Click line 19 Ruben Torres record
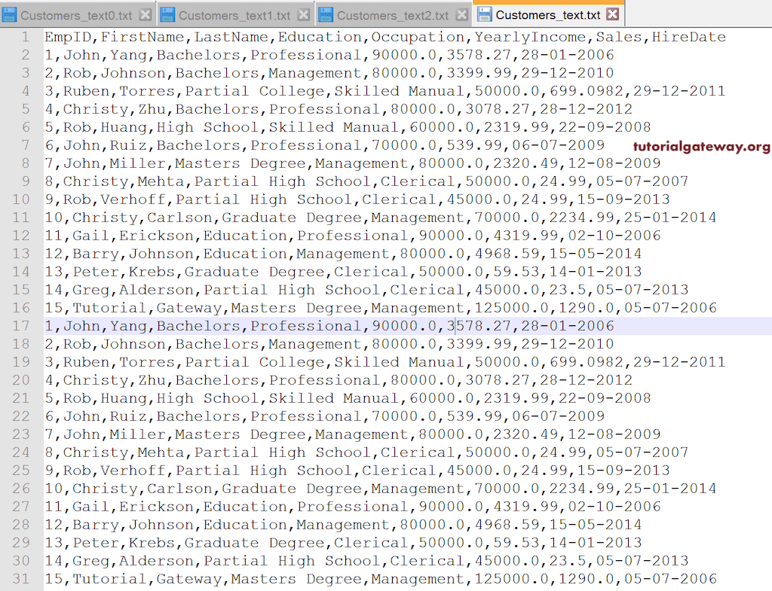 pyautogui.click(x=385, y=362)
